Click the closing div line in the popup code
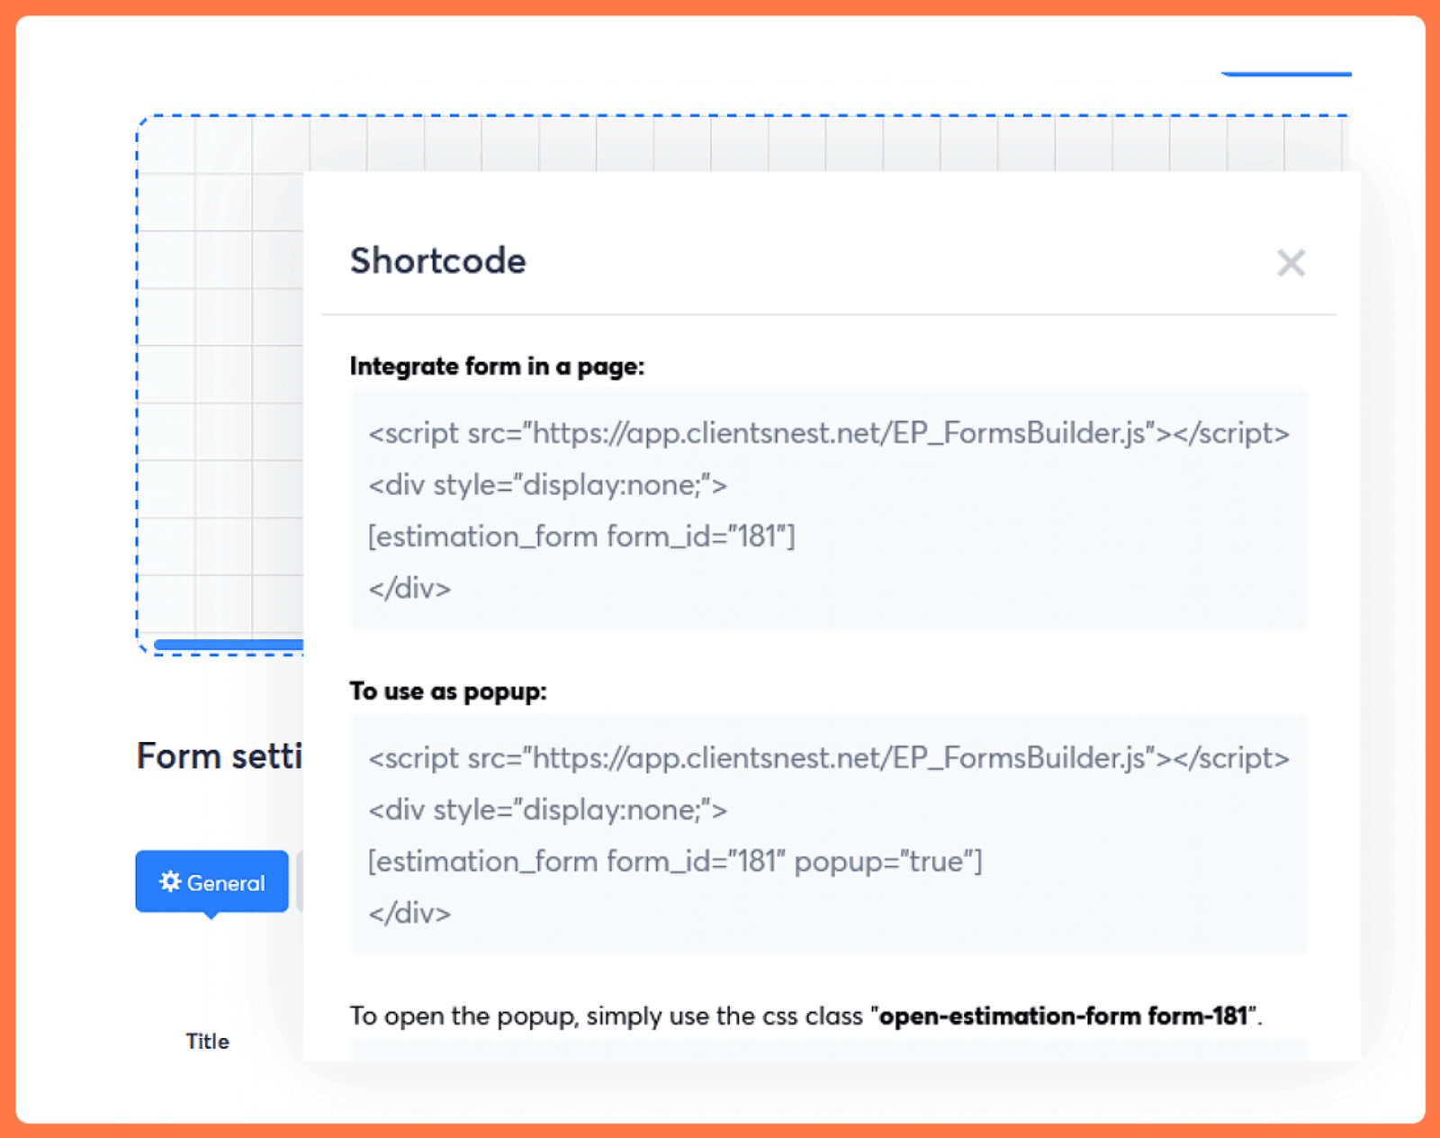The width and height of the screenshot is (1440, 1138). pos(409,914)
